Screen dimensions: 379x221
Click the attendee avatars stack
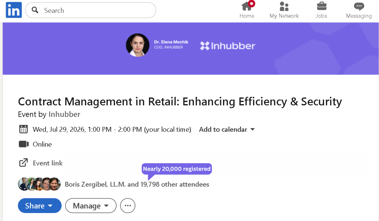point(39,184)
